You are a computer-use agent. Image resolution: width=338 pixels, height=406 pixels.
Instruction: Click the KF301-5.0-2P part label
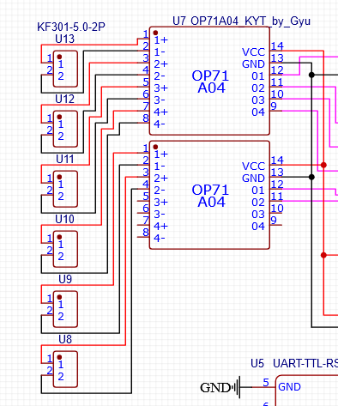(x=71, y=27)
